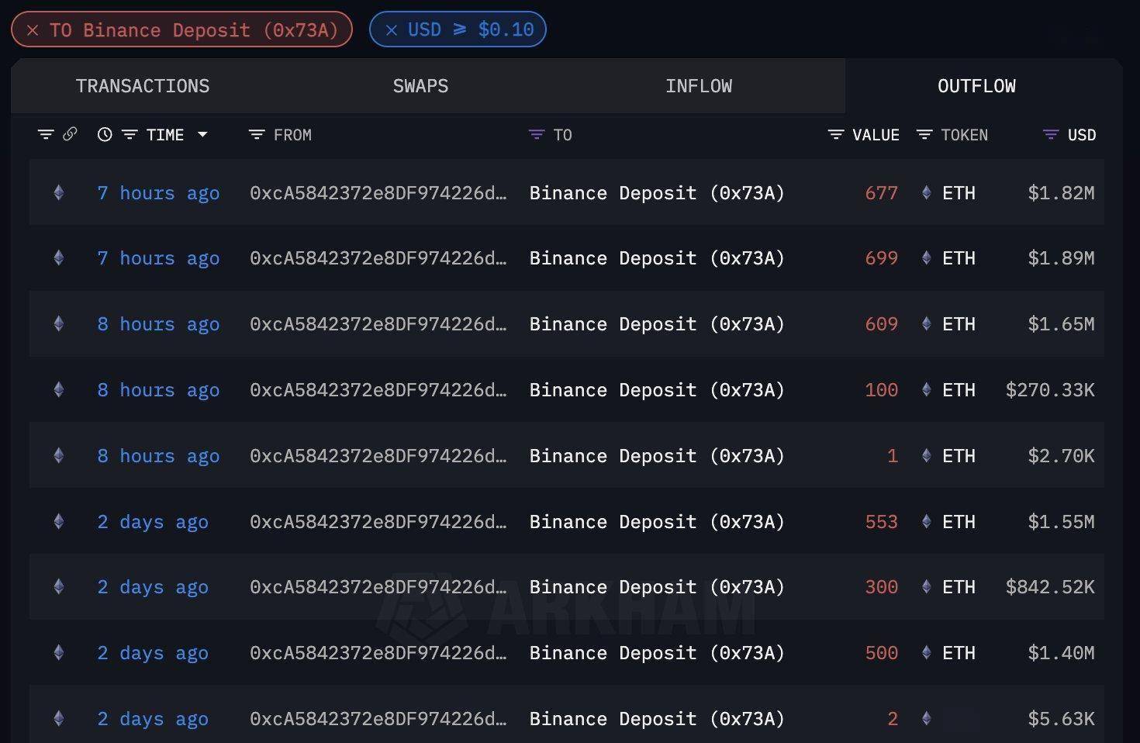This screenshot has height=743, width=1140.
Task: Open the VALUE column filter
Action: tap(835, 135)
